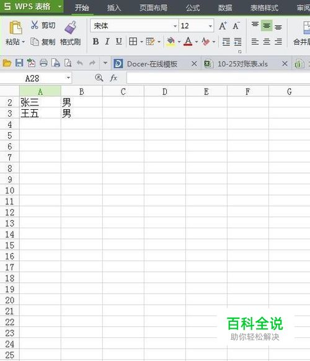The image size is (310, 361).
Task: Open the font name 宋体 dropdown
Action: click(x=175, y=26)
